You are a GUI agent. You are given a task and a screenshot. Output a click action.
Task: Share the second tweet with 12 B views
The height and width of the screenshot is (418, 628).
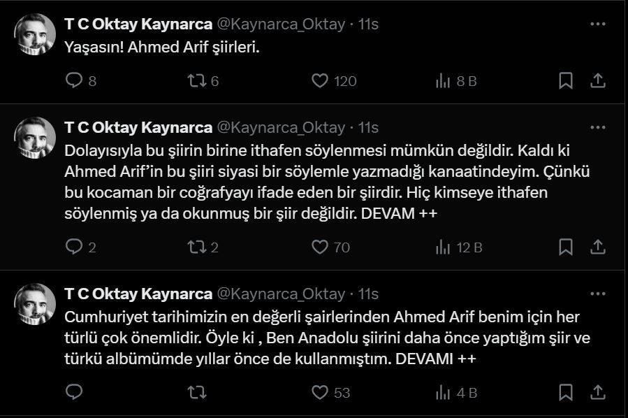tap(597, 247)
